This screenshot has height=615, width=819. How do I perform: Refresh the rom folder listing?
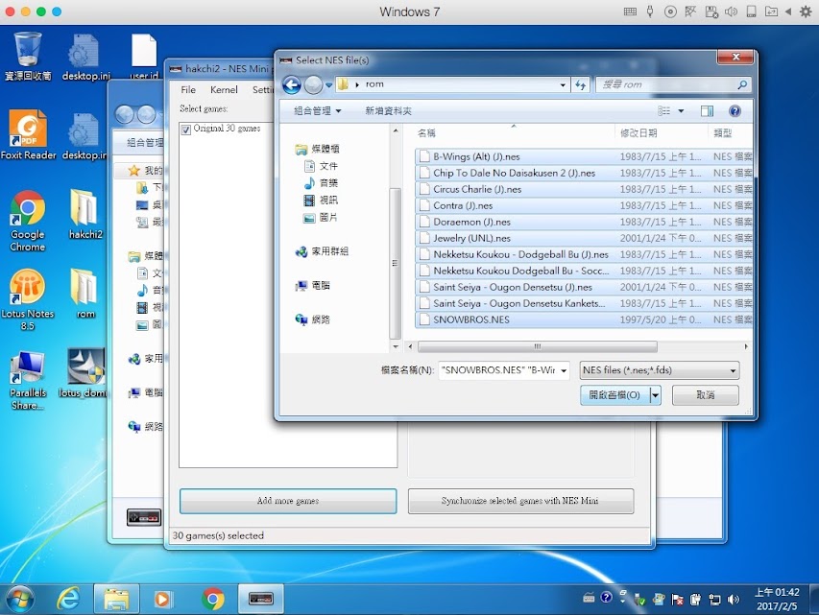tap(580, 84)
